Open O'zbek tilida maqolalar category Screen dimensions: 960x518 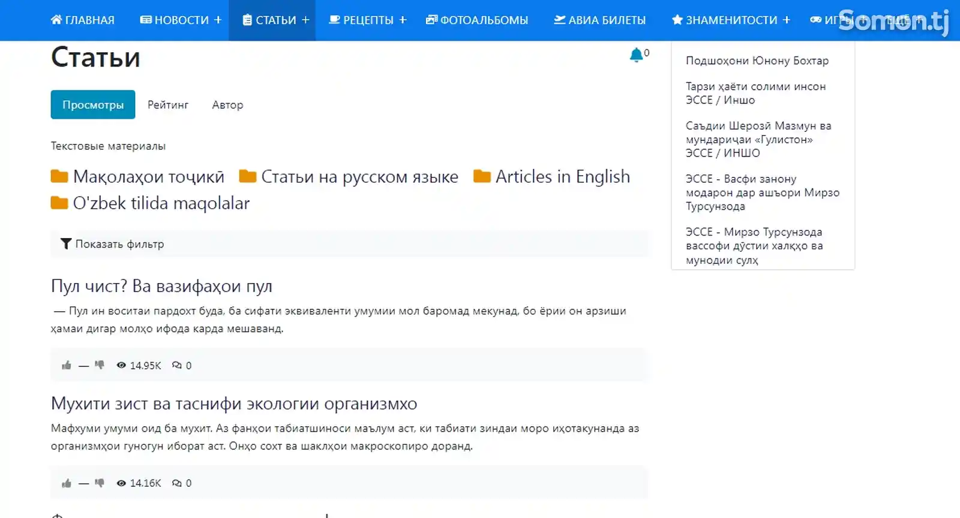pos(161,203)
